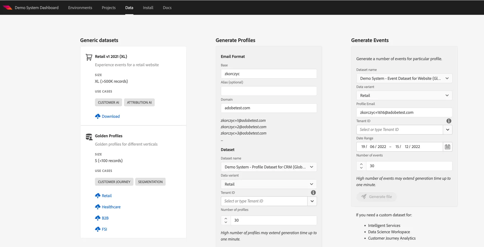484x247 pixels.
Task: Click the cloud icon beside FSI
Action: click(x=98, y=229)
